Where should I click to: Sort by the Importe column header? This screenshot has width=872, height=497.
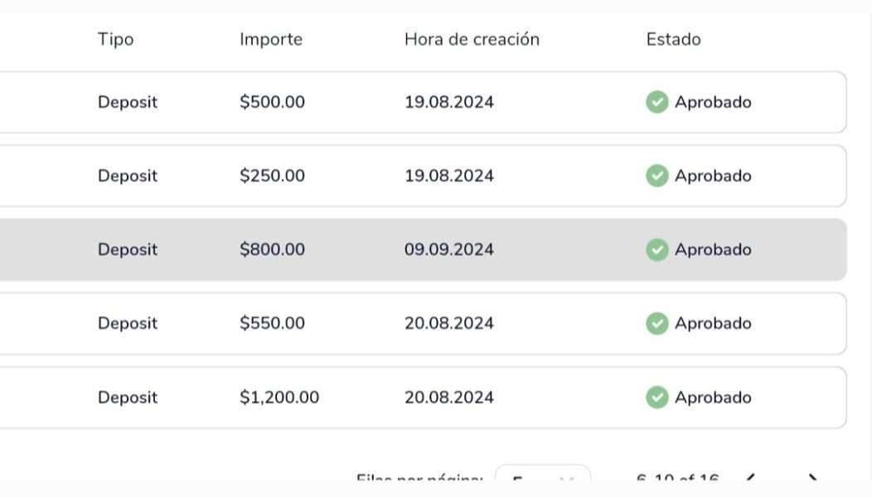coord(271,40)
